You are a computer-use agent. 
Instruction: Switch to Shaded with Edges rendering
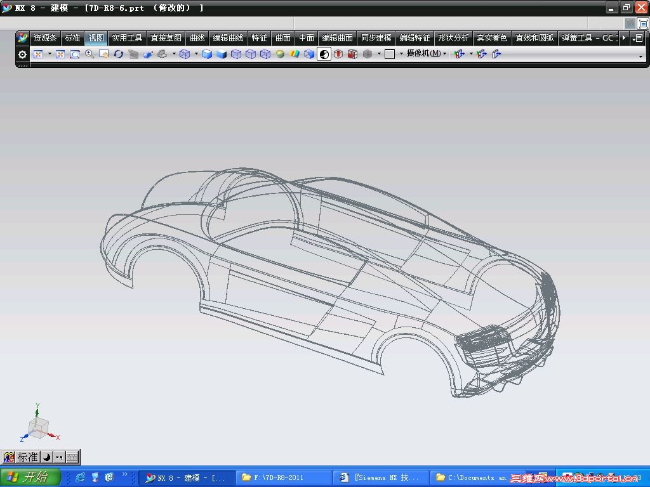point(207,54)
